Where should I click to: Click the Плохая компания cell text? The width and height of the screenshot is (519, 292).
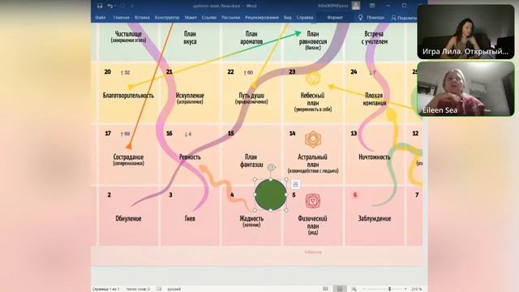click(375, 99)
